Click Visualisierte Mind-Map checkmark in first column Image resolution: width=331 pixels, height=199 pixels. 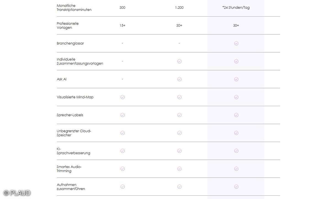[x=122, y=97]
